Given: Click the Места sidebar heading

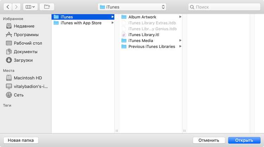Looking at the screenshot, I should [8, 70].
